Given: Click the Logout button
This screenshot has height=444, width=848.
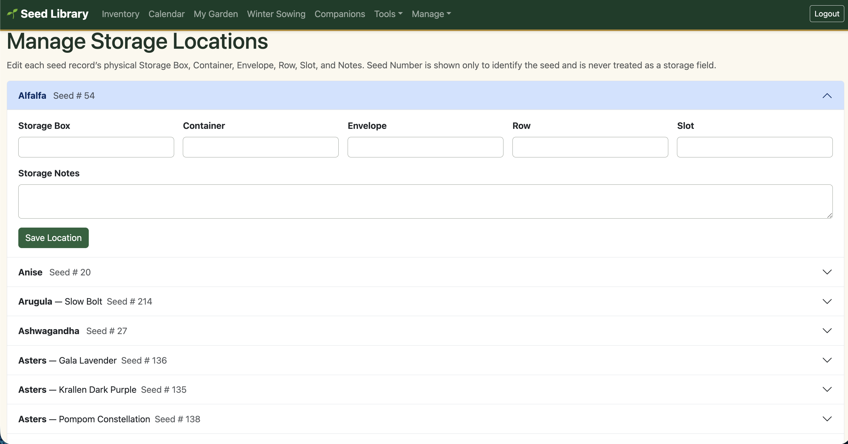Looking at the screenshot, I should pos(827,13).
